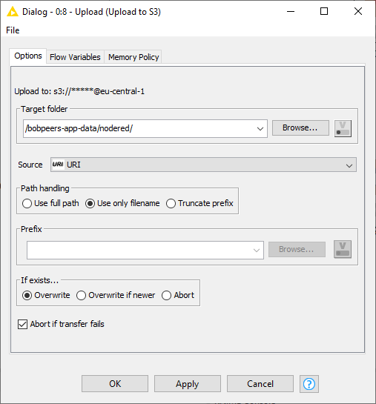Select Abort under If exists

click(166, 295)
